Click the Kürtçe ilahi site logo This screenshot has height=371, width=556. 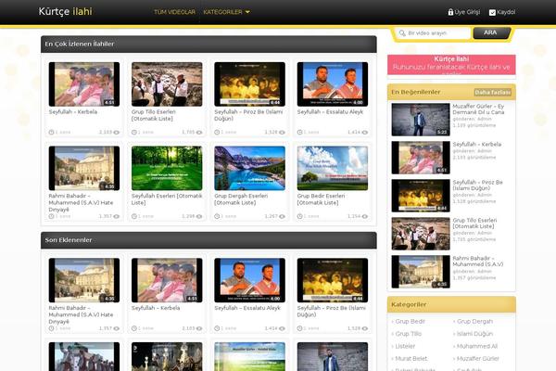(x=65, y=12)
